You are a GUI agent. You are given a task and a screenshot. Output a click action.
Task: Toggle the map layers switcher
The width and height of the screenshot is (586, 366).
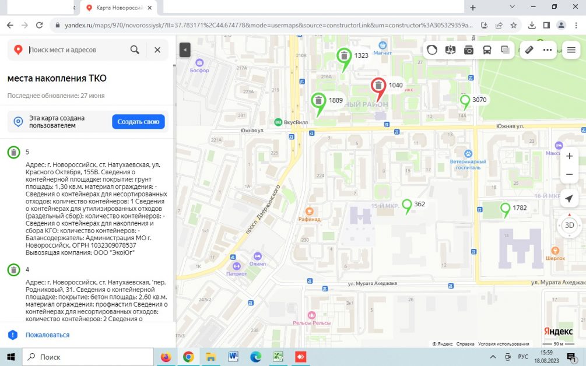click(x=505, y=50)
